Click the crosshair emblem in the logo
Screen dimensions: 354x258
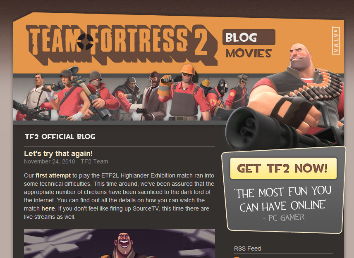click(x=85, y=41)
